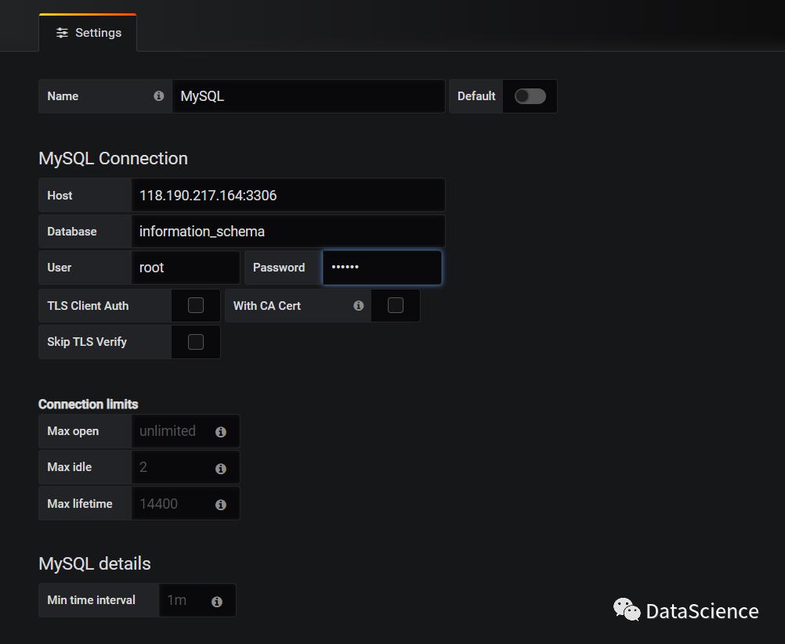Click the Max open info icon
Screen dimensions: 785x644
pos(221,432)
